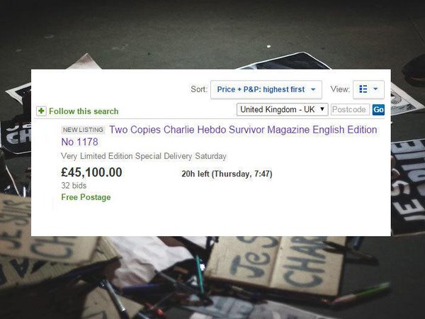Click the Free Postage label

(86, 197)
